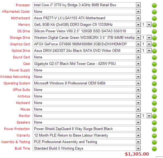Click the green icon in the Warranty row

tap(154, 136)
